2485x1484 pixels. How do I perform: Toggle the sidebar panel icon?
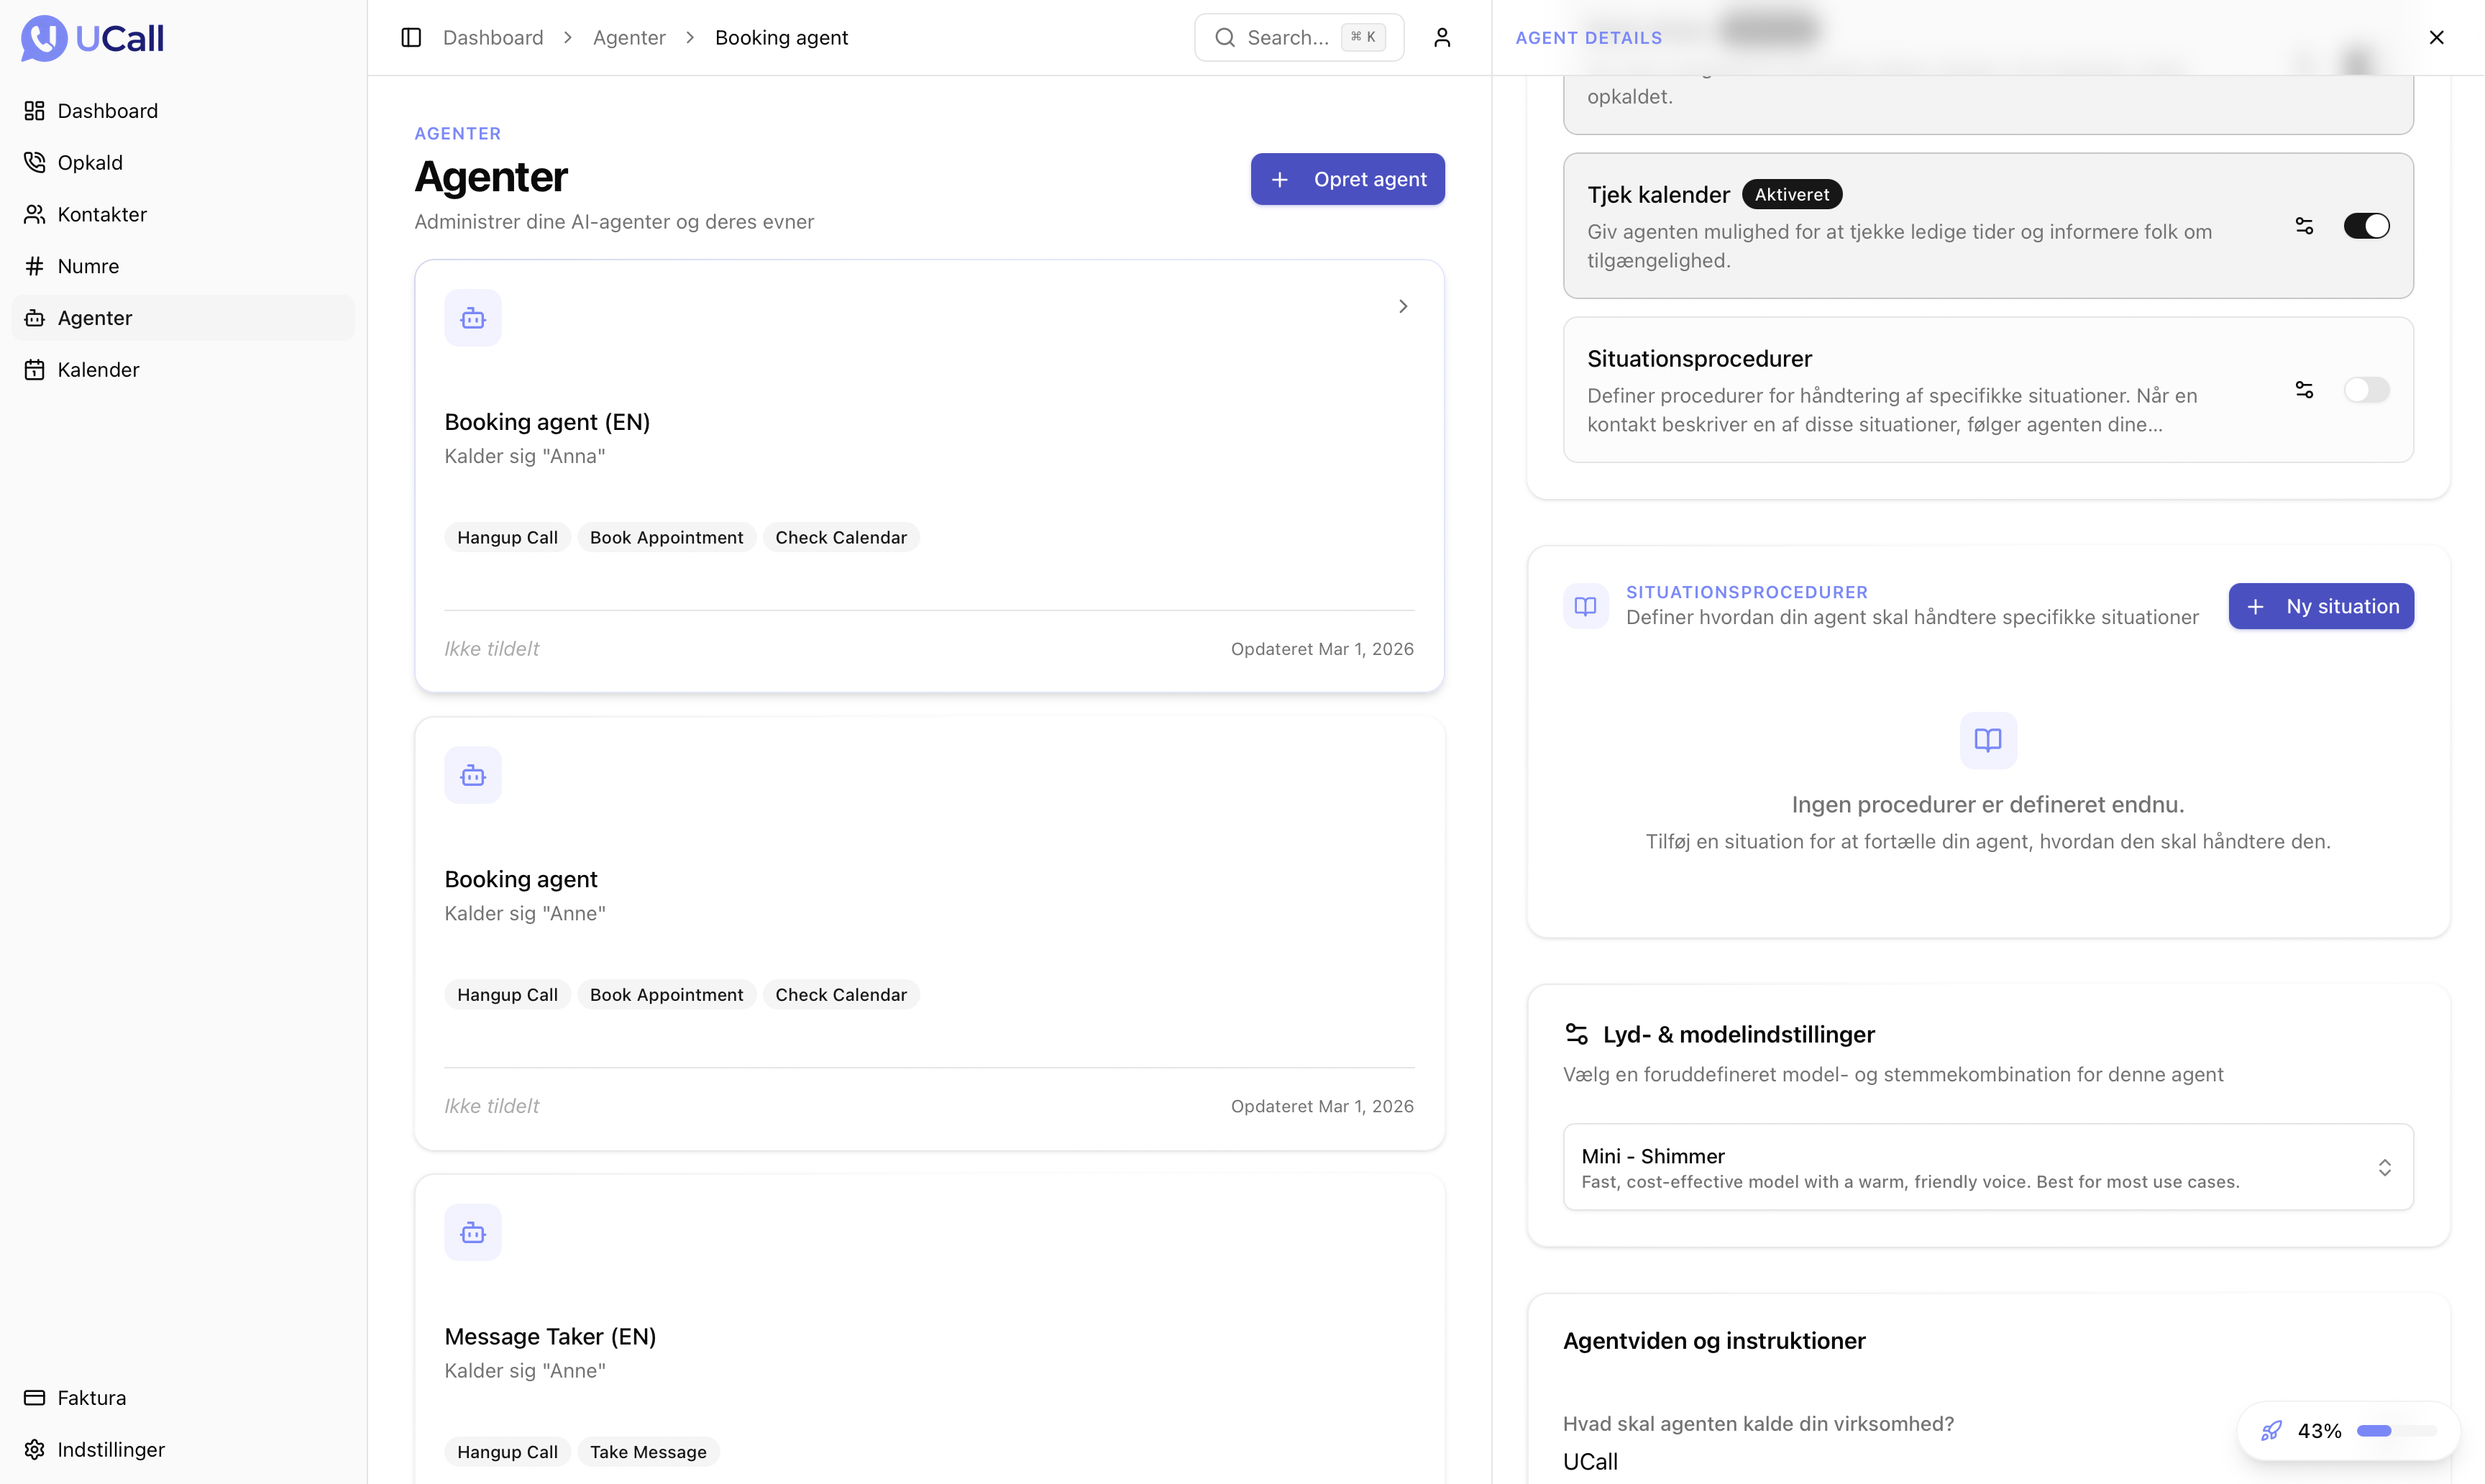411,38
